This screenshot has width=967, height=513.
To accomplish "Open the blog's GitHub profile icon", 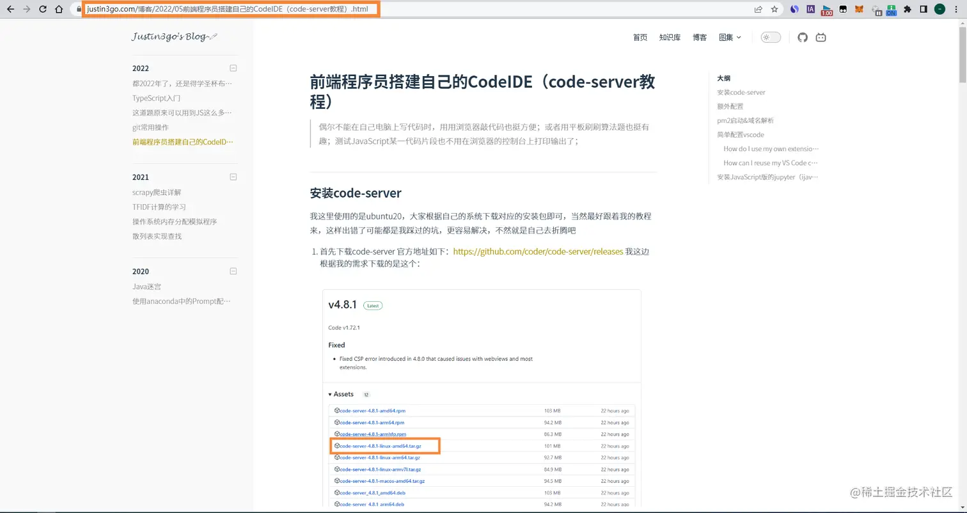I will (x=803, y=37).
